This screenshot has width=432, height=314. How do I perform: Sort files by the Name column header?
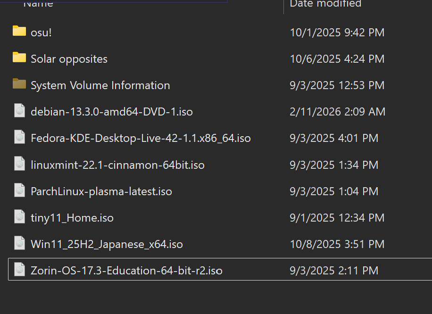coord(38,4)
